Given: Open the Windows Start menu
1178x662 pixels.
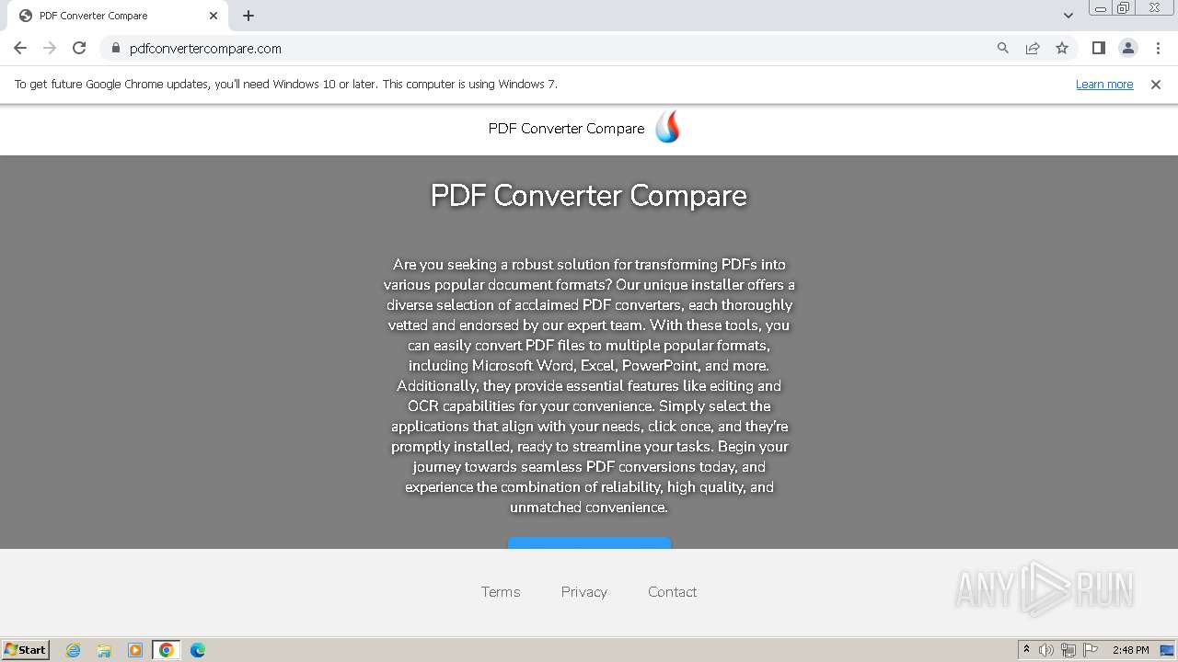Looking at the screenshot, I should (x=26, y=650).
